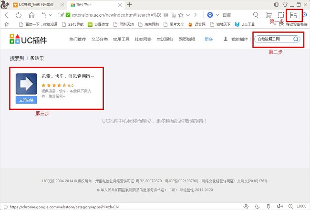This screenshot has height=210, width=310.
Task: Click the home button in toolbar
Action: pyautogui.click(x=31, y=15)
